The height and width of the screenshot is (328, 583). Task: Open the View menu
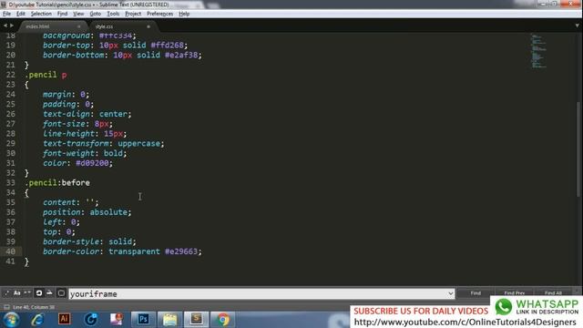(78, 14)
